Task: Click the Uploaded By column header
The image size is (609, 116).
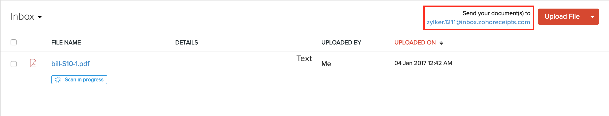Action: click(x=341, y=42)
